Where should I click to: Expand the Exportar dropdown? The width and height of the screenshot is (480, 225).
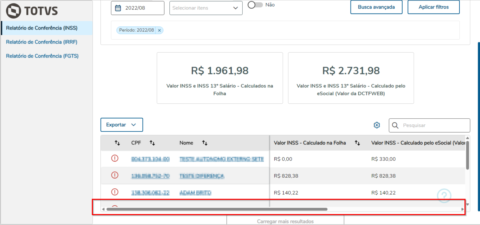point(122,125)
